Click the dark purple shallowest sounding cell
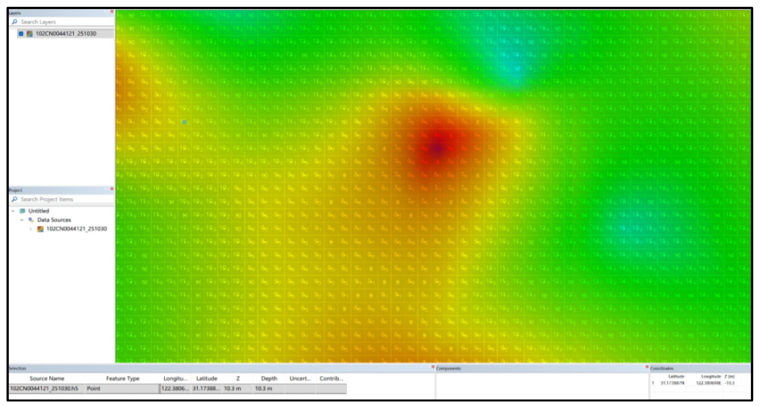 point(438,149)
